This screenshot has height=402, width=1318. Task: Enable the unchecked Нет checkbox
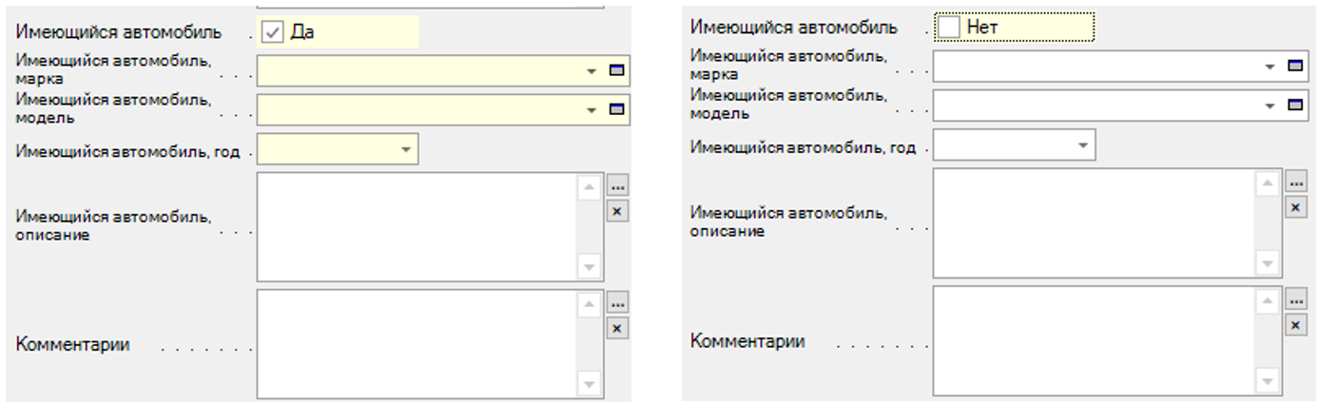tap(948, 28)
